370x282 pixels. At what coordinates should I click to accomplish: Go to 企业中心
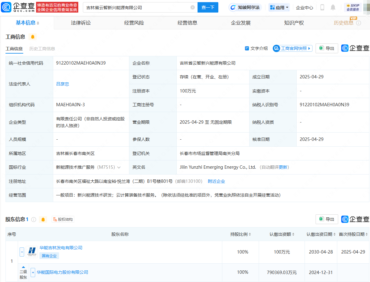coord(304,7)
